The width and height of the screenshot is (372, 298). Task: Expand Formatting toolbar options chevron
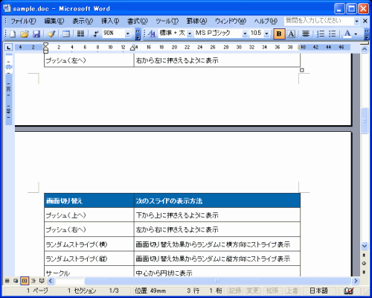coord(367,34)
